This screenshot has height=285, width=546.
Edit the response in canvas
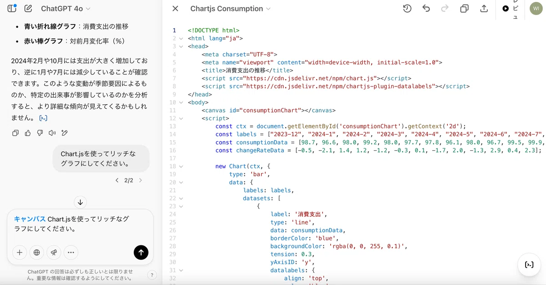click(x=65, y=133)
